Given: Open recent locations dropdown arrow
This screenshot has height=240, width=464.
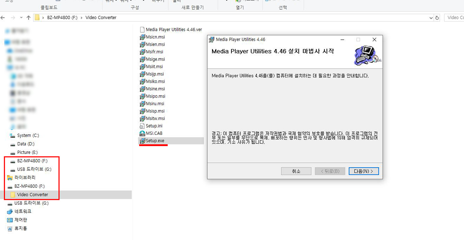Looking at the screenshot, I should point(21,18).
